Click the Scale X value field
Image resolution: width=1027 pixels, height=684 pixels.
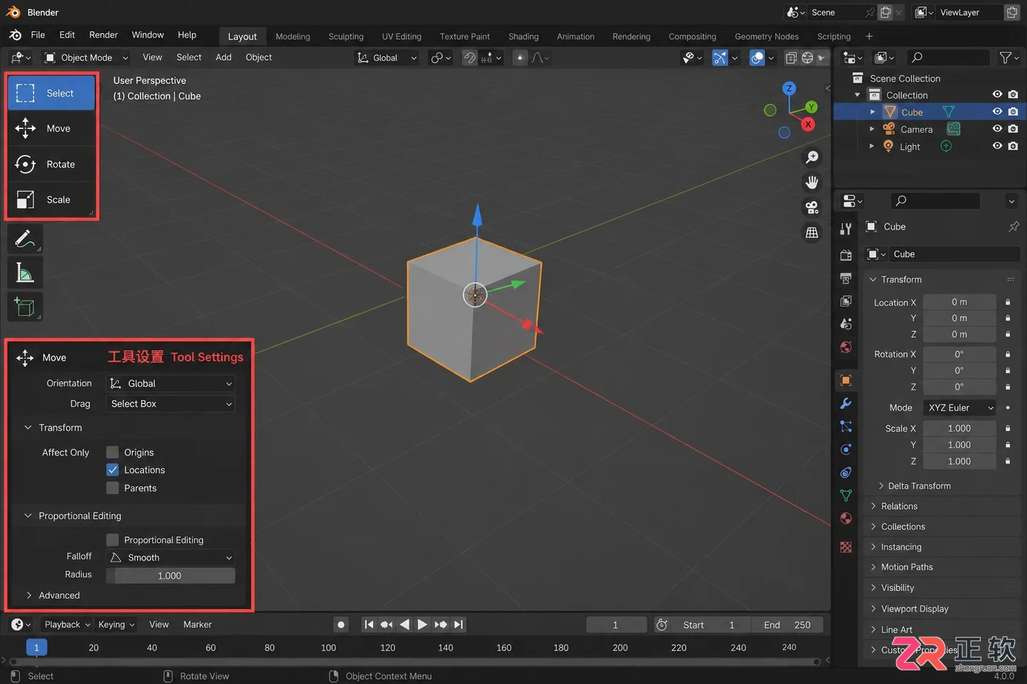coord(959,428)
